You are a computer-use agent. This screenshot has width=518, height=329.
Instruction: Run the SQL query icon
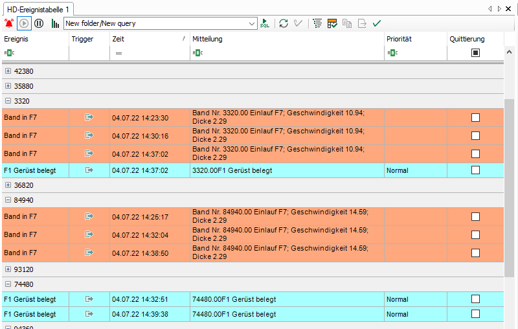pyautogui.click(x=265, y=23)
